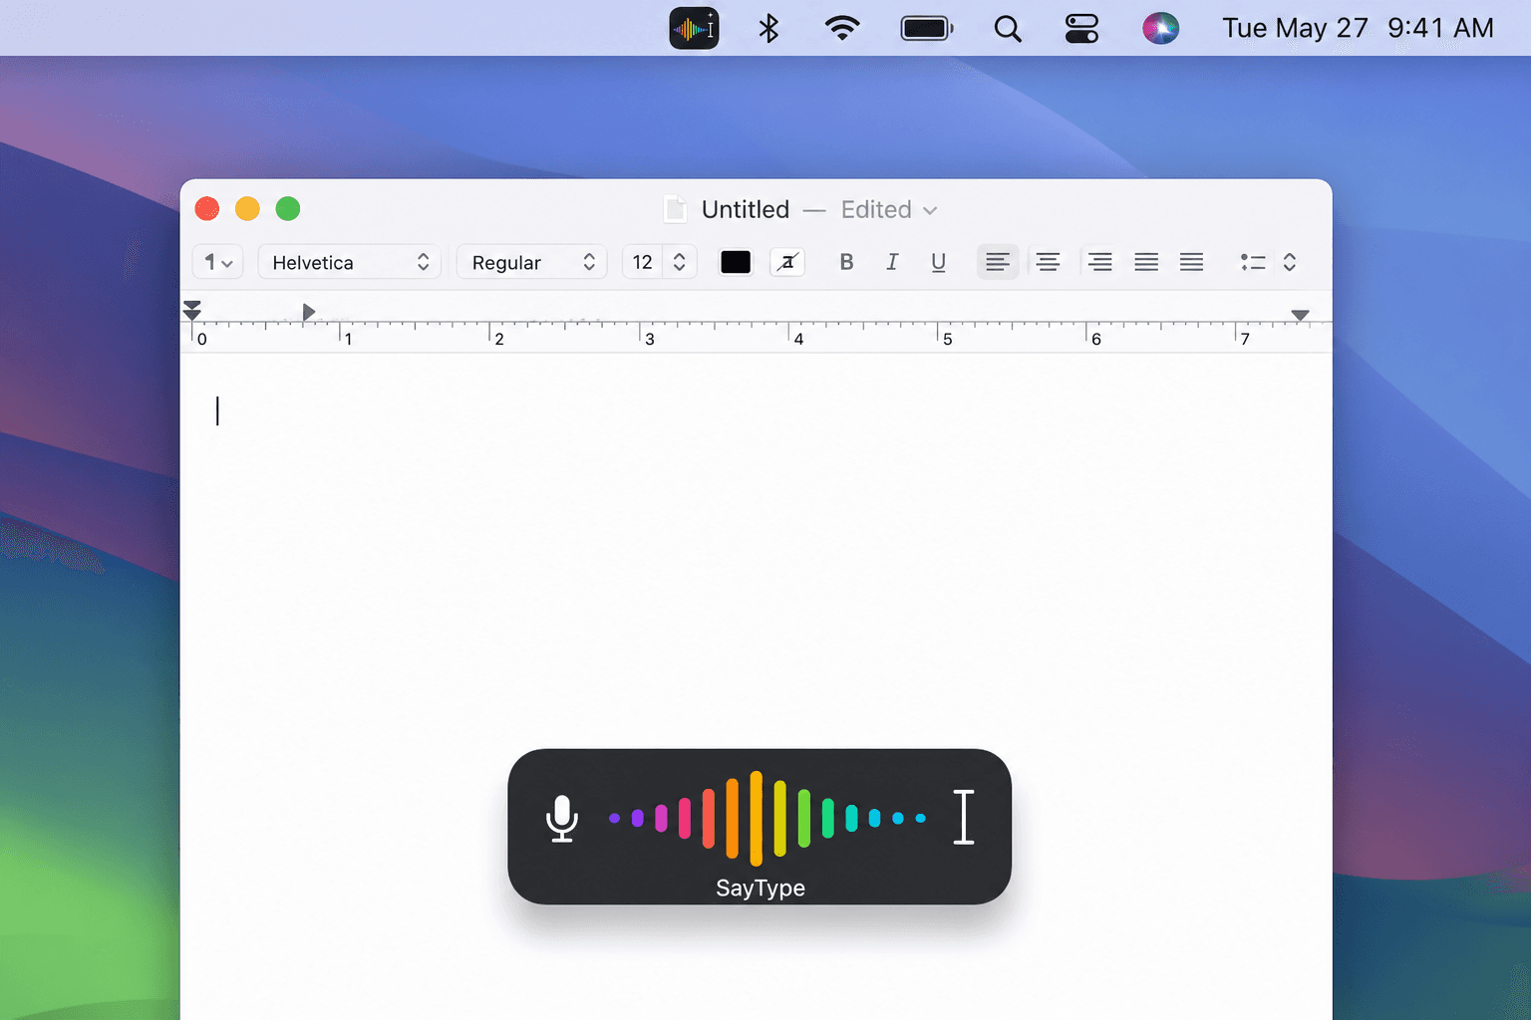Toggle bold formatting
The height and width of the screenshot is (1020, 1531).
point(846,262)
